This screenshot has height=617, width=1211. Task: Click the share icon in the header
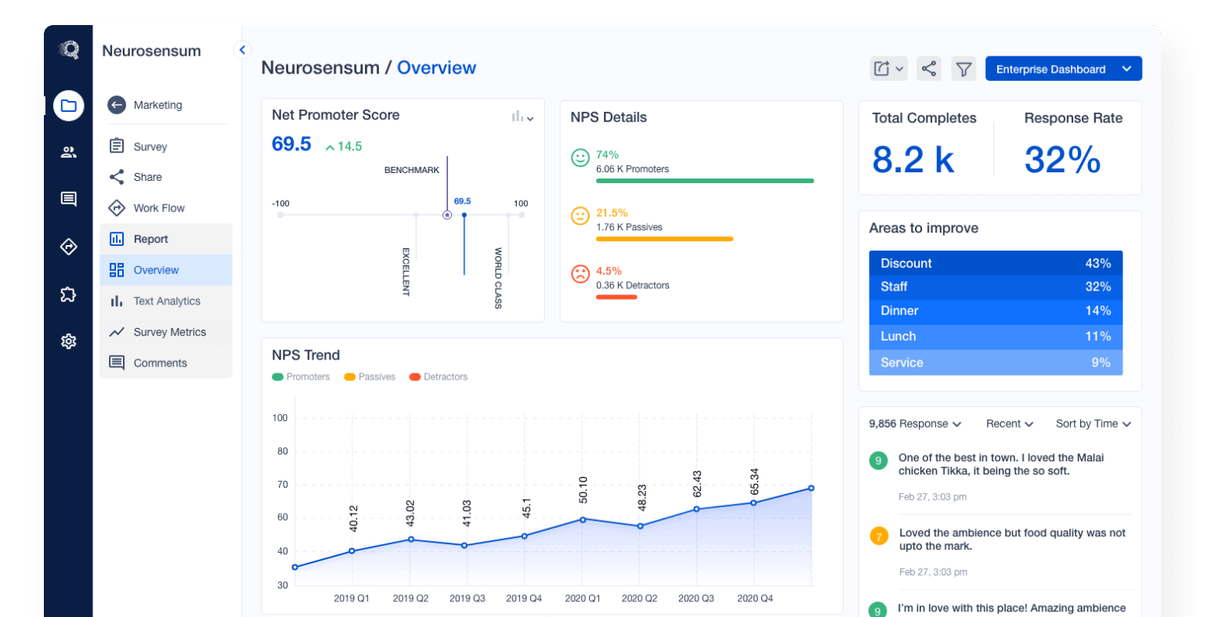tap(929, 69)
